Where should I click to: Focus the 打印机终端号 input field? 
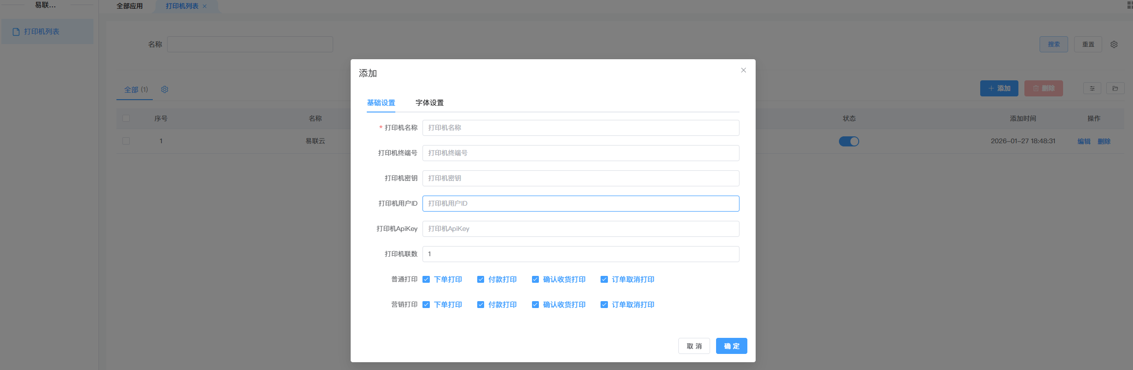581,153
